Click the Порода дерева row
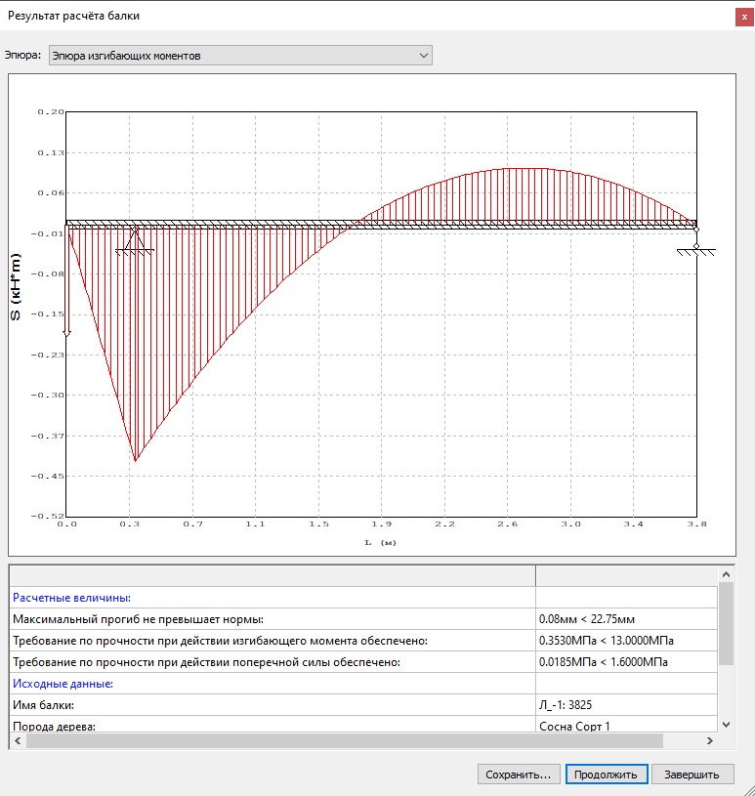The height and width of the screenshot is (796, 755). 363,725
